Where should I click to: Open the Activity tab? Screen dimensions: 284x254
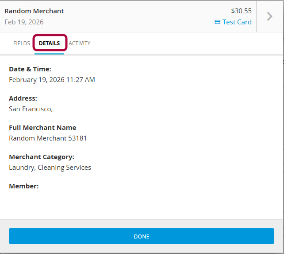click(x=80, y=43)
